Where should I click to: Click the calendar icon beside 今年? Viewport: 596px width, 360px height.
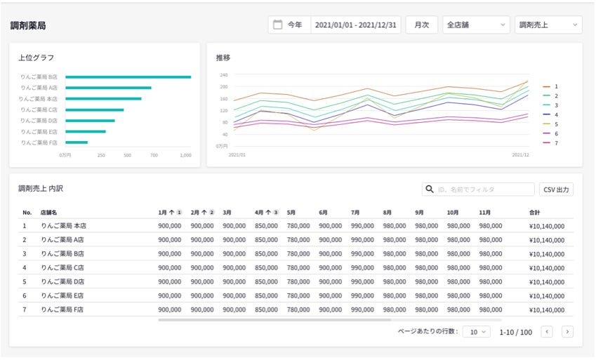pos(277,25)
